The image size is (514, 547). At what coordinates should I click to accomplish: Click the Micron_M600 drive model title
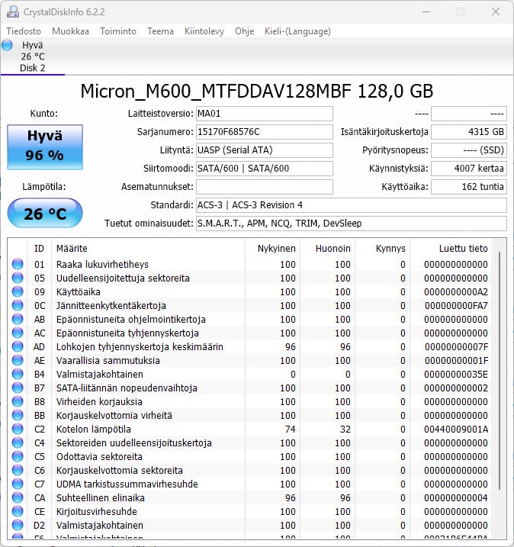(x=257, y=92)
